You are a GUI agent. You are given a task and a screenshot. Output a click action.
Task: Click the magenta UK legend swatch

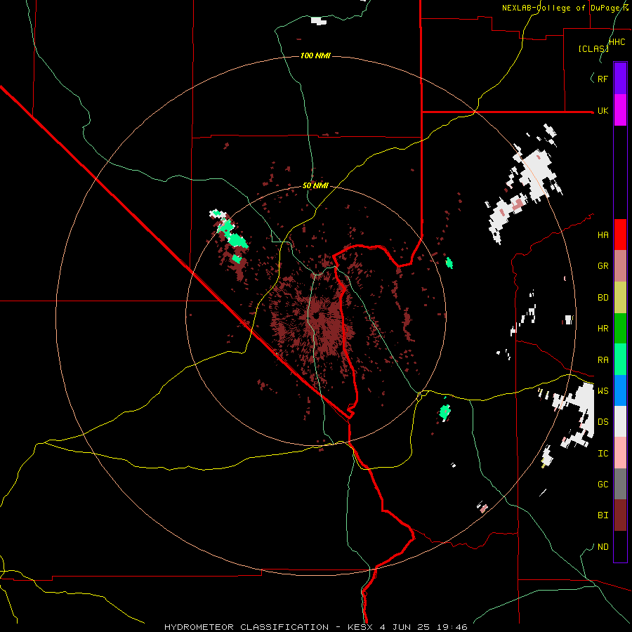pos(620,110)
